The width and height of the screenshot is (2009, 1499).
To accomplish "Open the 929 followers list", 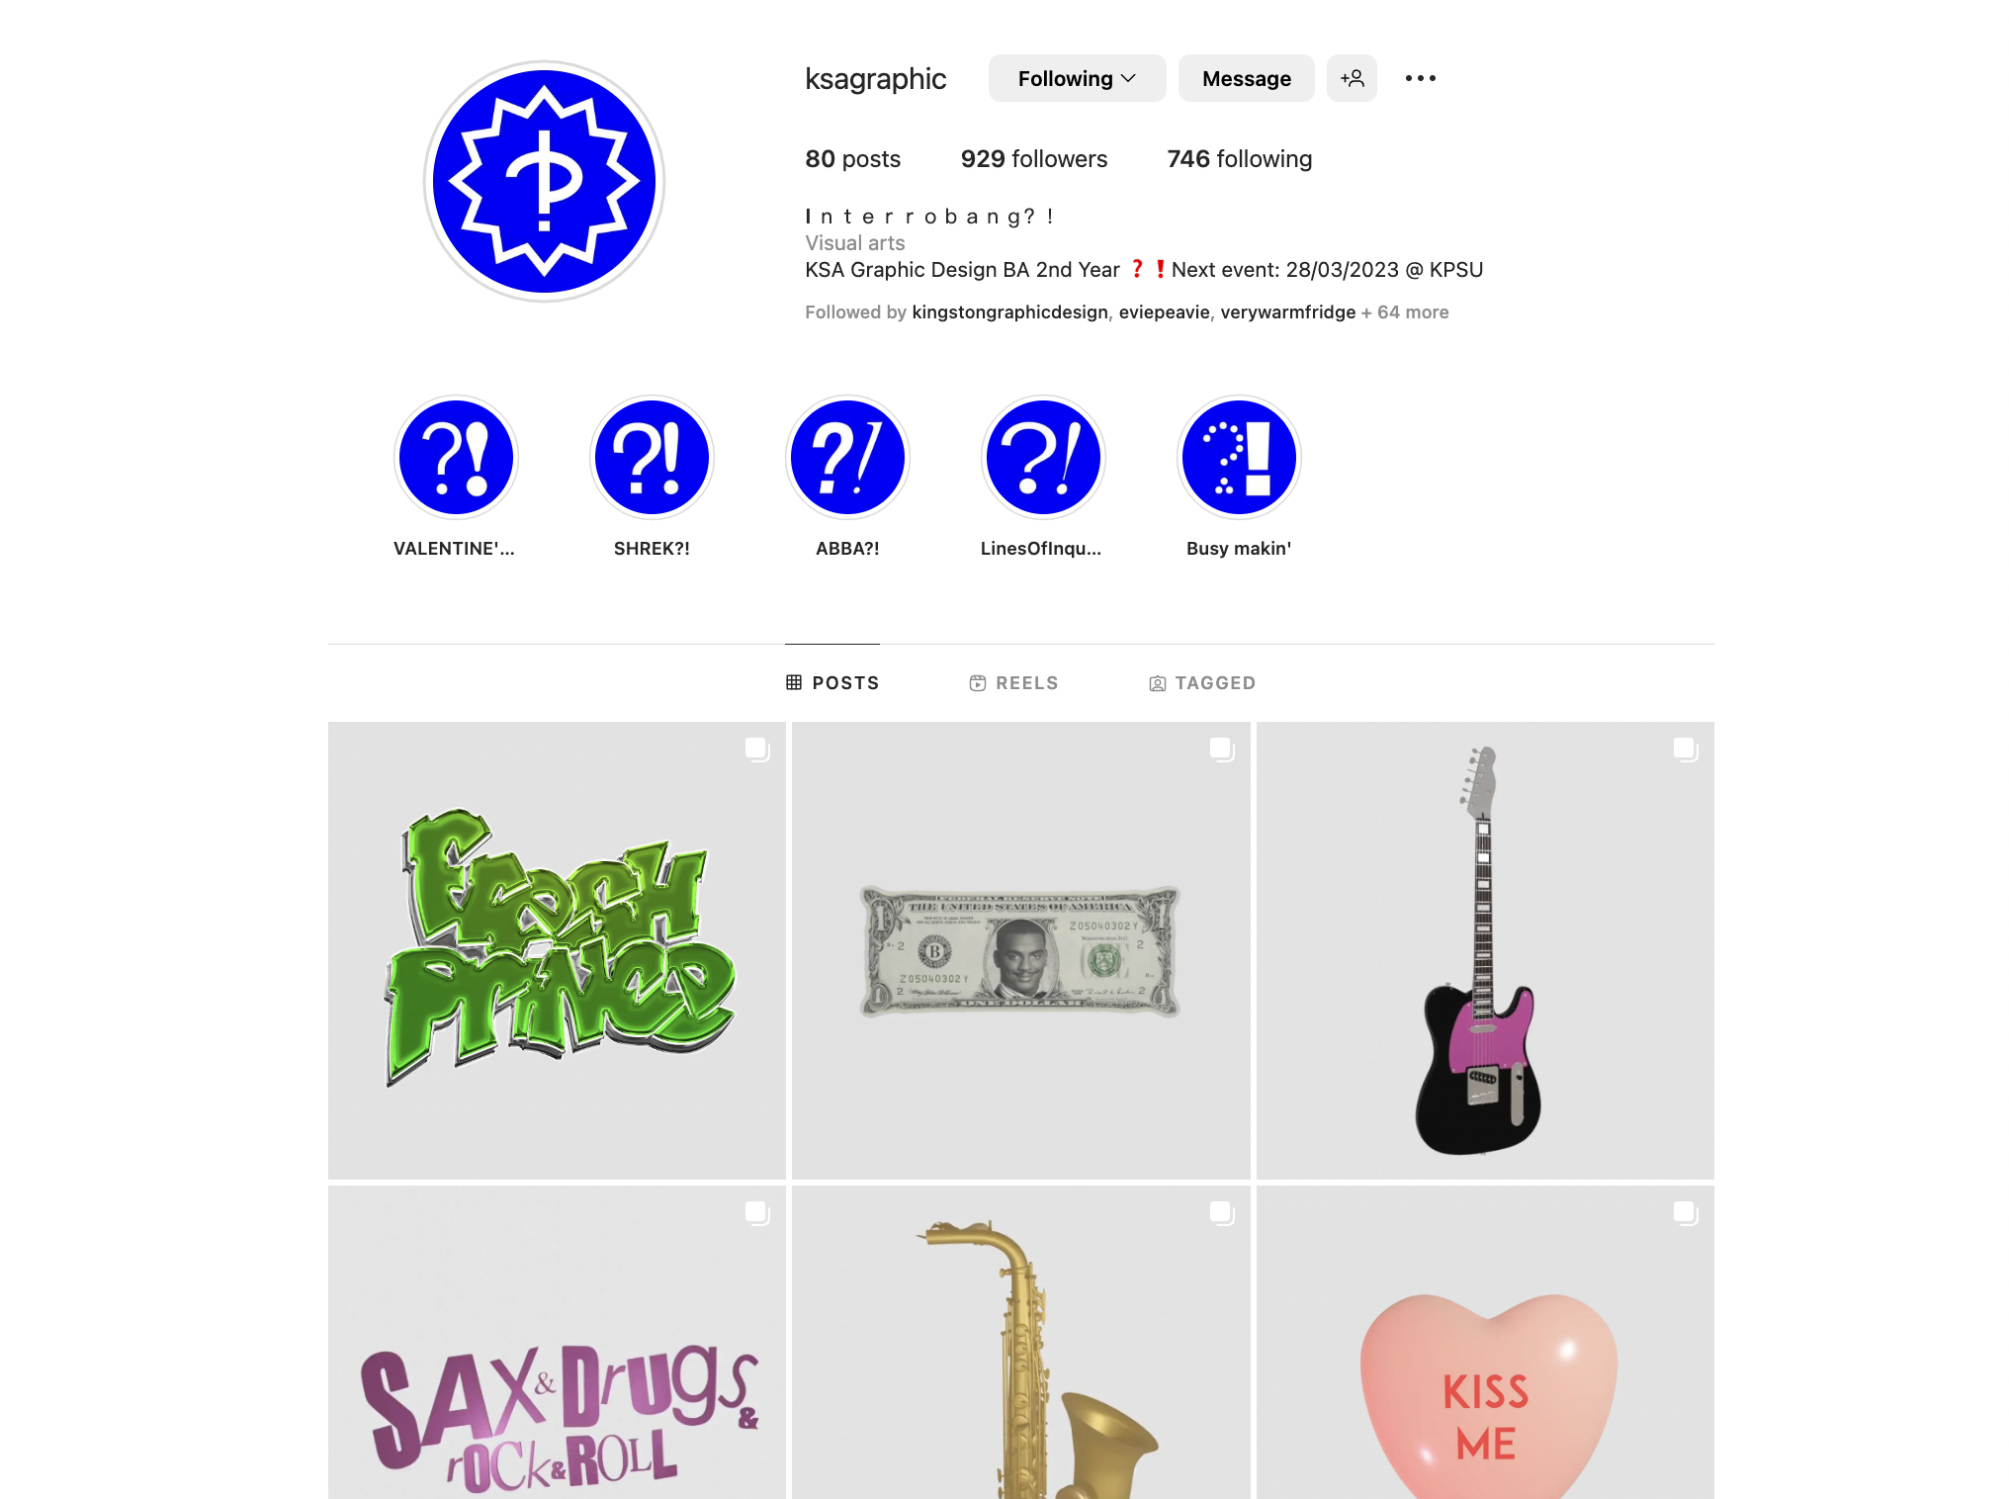I will (1034, 159).
